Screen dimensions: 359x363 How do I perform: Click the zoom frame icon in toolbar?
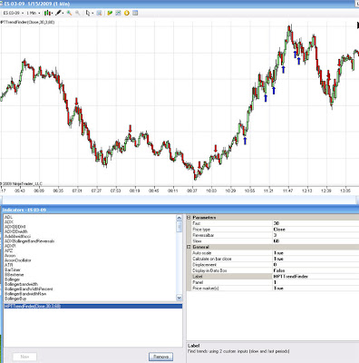click(99, 13)
